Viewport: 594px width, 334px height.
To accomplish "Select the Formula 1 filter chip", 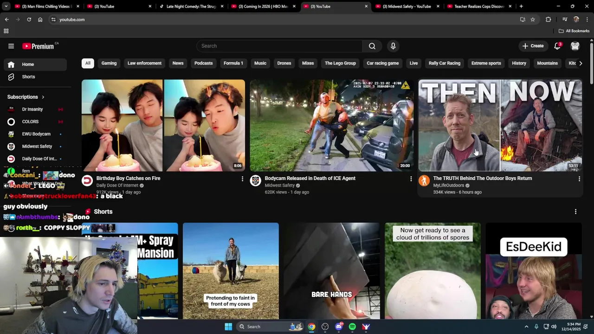I will (x=233, y=63).
